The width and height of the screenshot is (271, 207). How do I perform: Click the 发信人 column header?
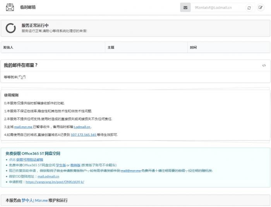(x=9, y=47)
